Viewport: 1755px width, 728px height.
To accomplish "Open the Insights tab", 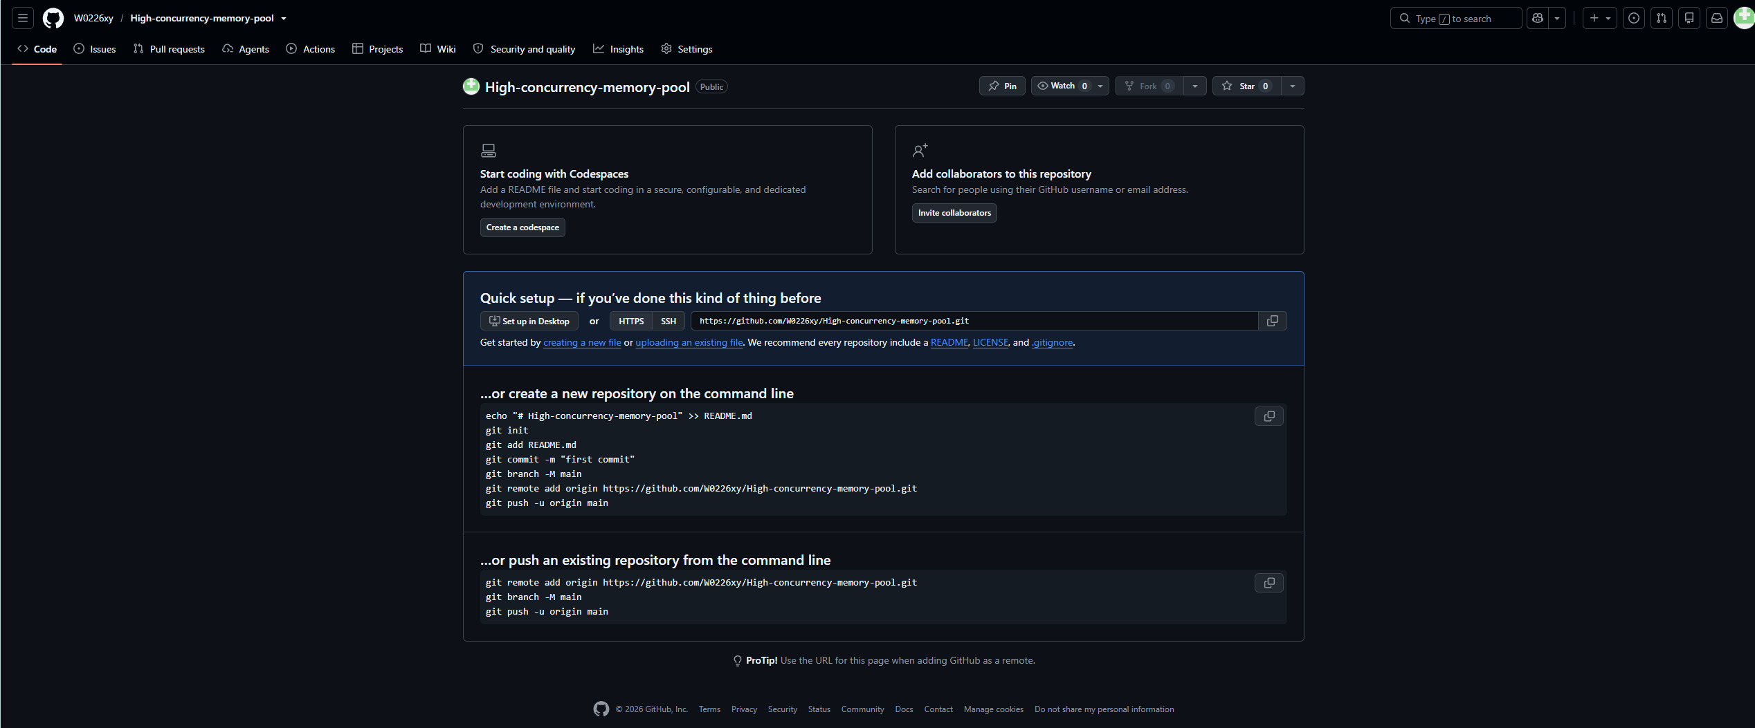I will [618, 49].
